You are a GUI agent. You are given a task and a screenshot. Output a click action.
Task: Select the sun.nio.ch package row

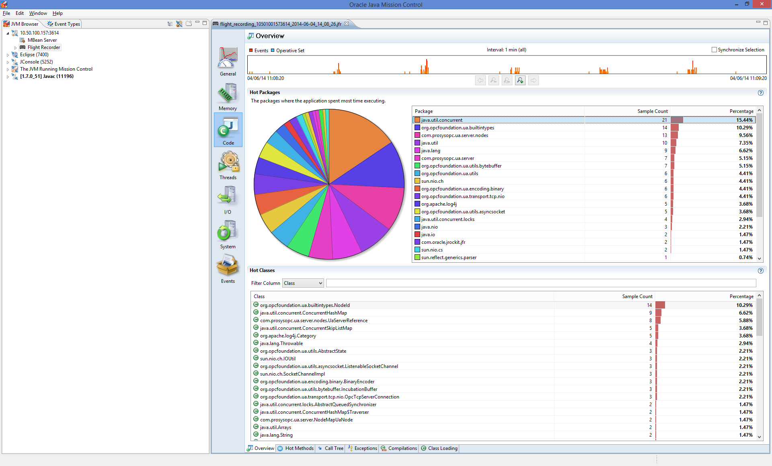tap(584, 181)
